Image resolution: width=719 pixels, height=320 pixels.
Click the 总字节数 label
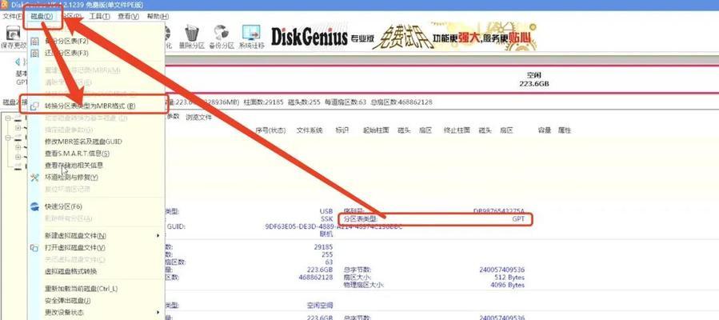[358, 270]
